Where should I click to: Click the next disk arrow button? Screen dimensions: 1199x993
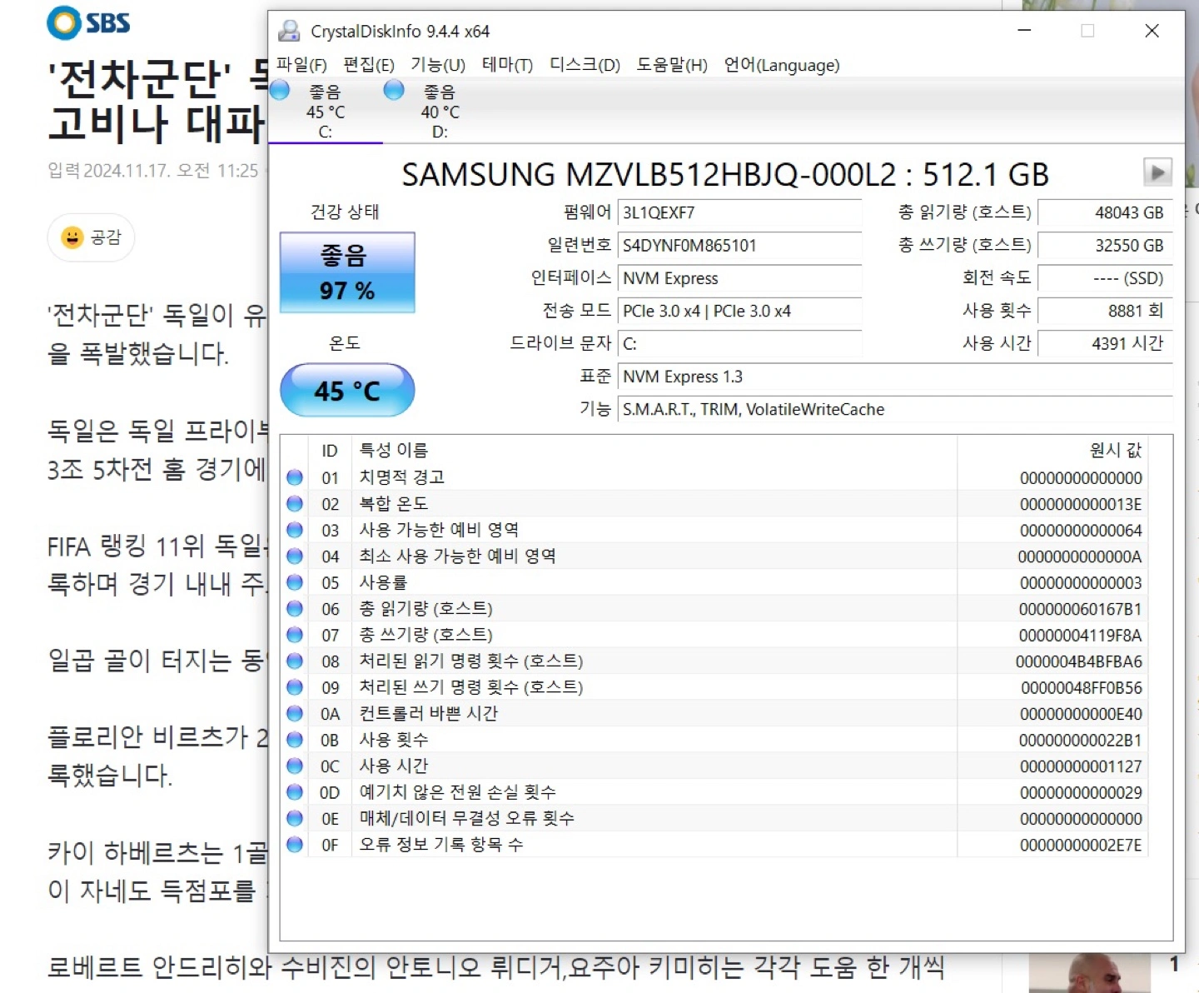[x=1157, y=172]
